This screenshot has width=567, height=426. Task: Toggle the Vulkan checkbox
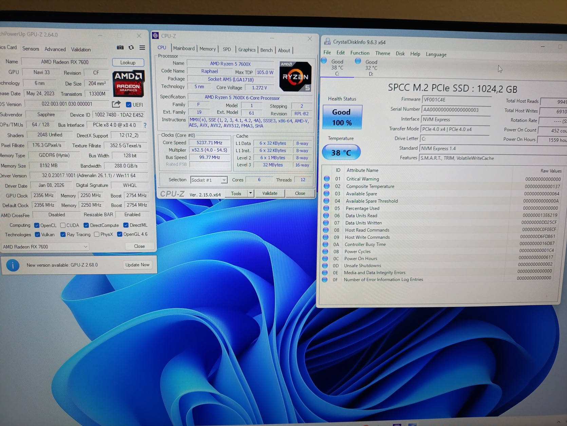tap(37, 235)
